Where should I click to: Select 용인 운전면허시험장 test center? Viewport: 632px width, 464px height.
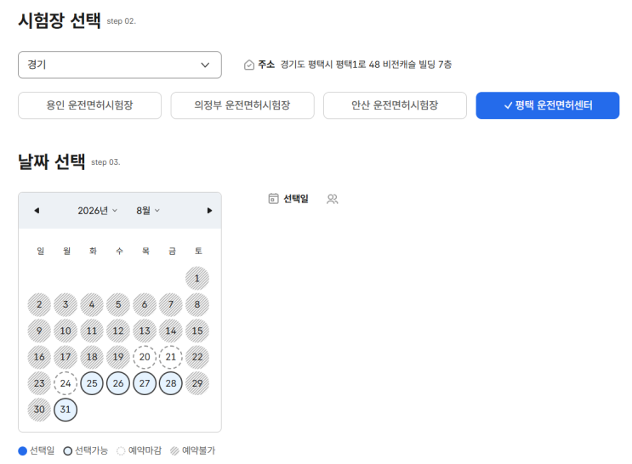(89, 105)
